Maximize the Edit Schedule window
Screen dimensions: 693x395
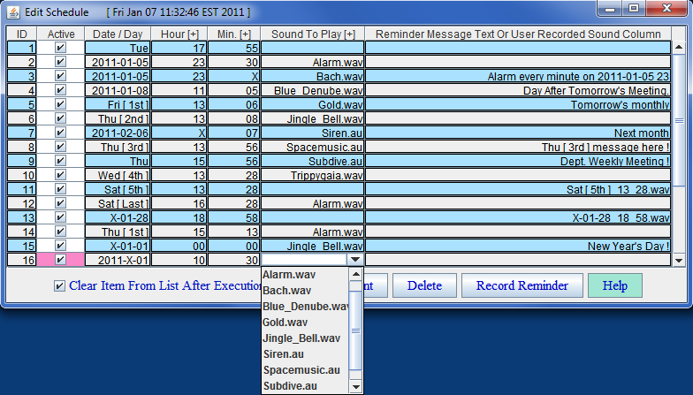pos(634,9)
